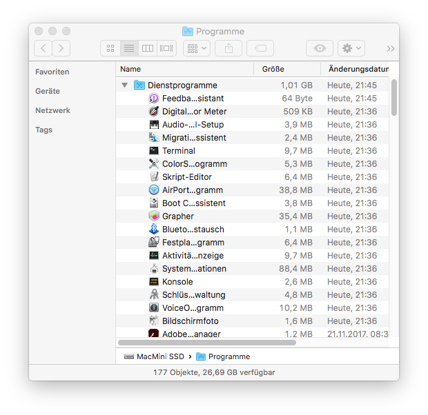The image size is (428, 415).
Task: Select the VoiceOver-Dienstprogramm icon
Action: pyautogui.click(x=154, y=307)
